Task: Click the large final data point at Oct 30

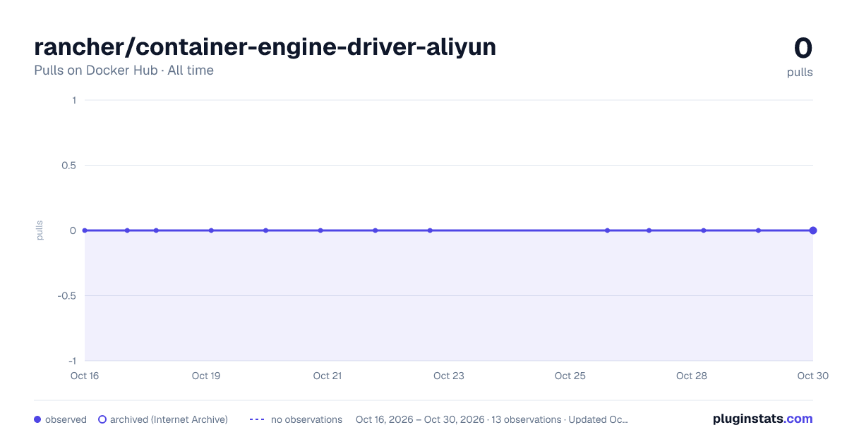Action: click(813, 230)
